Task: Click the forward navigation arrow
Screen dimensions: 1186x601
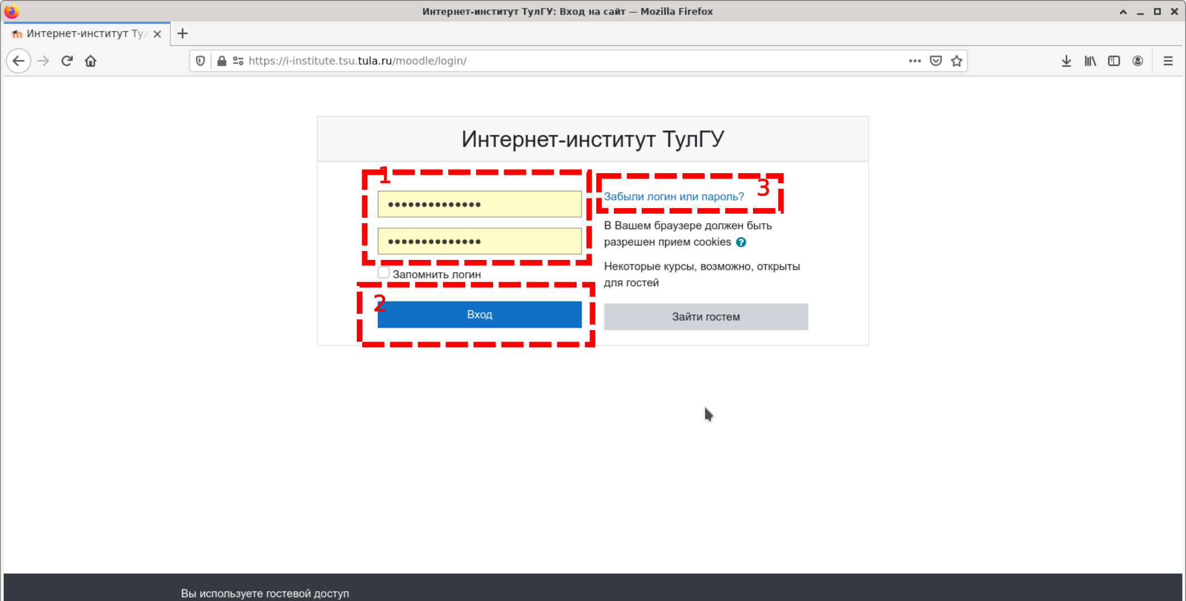Action: point(43,61)
